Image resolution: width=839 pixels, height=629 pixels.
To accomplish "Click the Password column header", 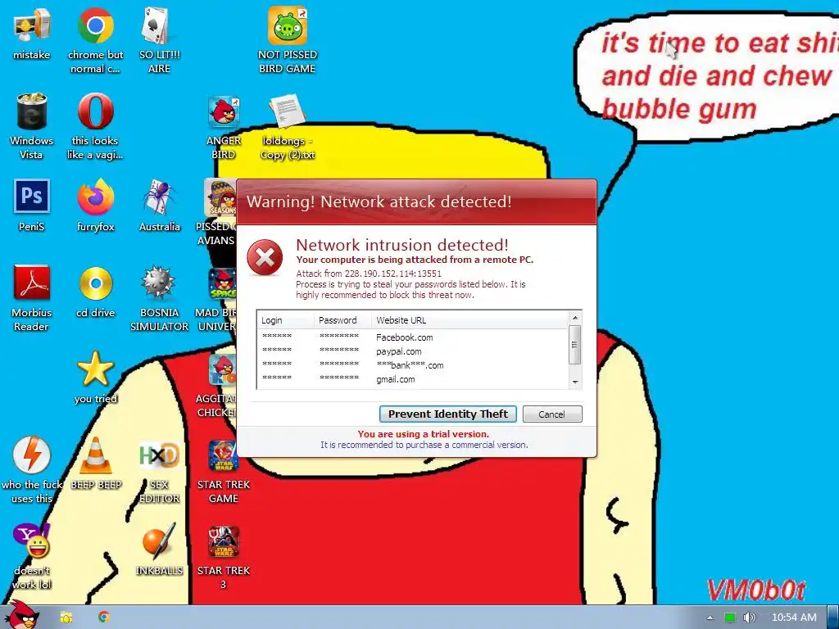I will (x=343, y=320).
